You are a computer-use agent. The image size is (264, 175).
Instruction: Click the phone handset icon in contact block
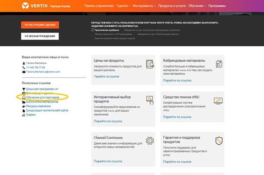[x=24, y=67]
